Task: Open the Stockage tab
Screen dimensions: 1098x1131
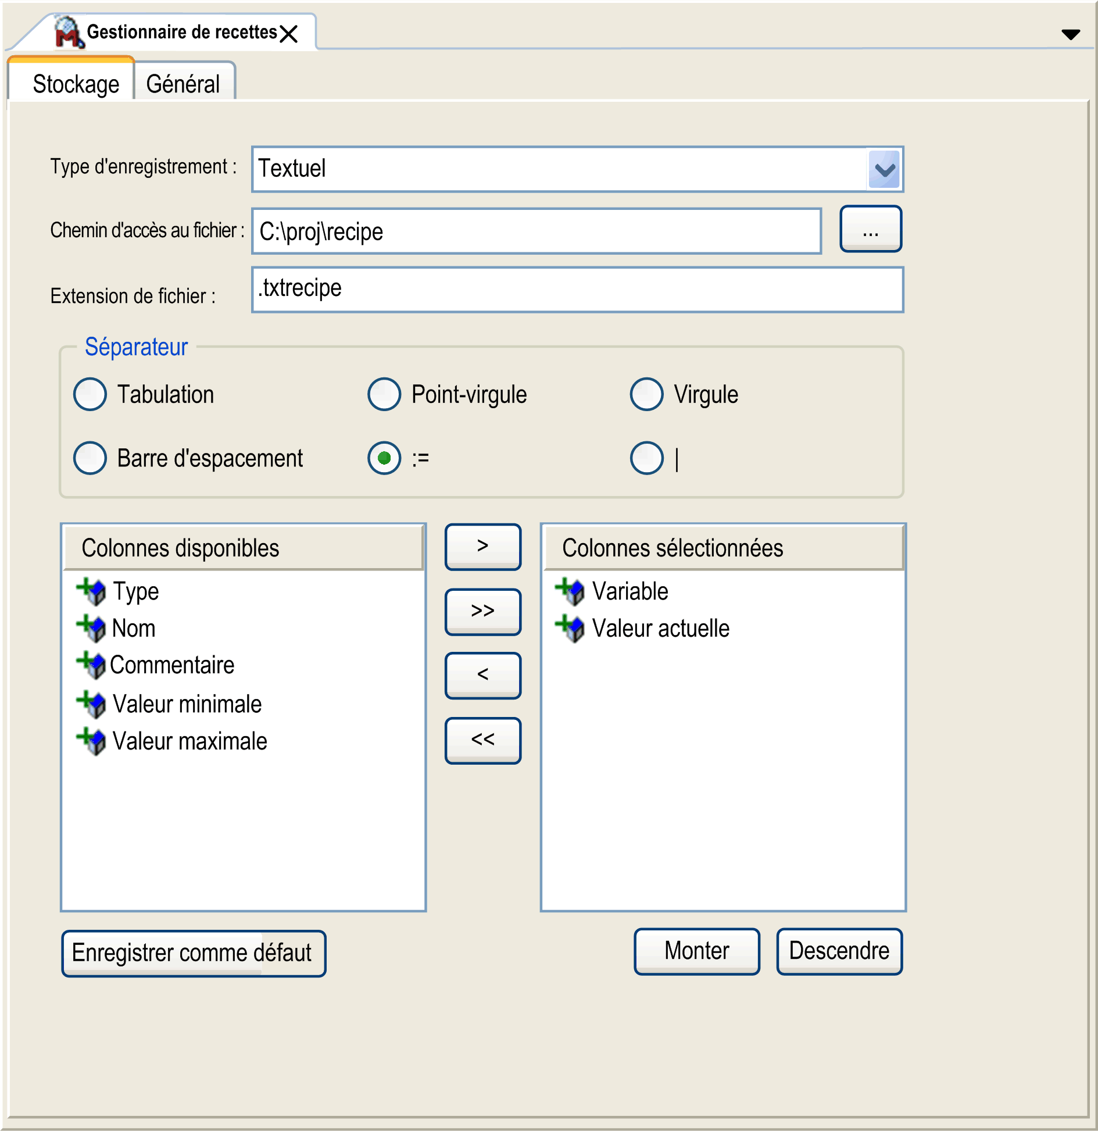Action: (76, 84)
